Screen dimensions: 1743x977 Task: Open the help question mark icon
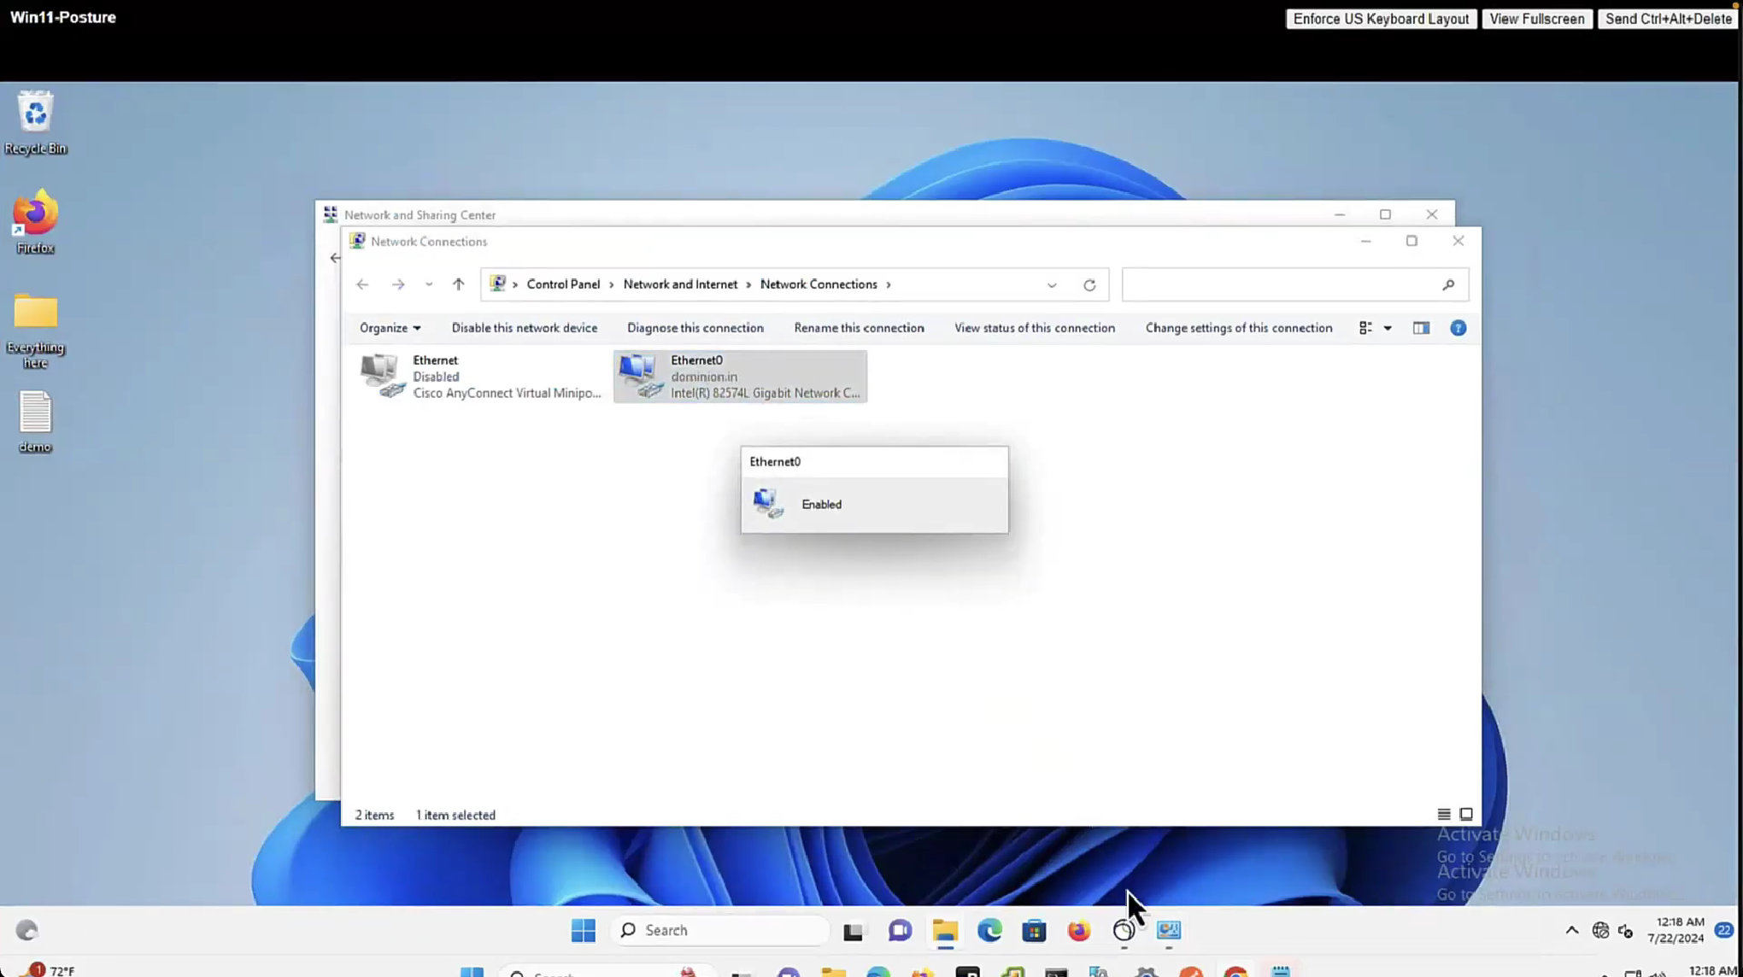point(1458,328)
